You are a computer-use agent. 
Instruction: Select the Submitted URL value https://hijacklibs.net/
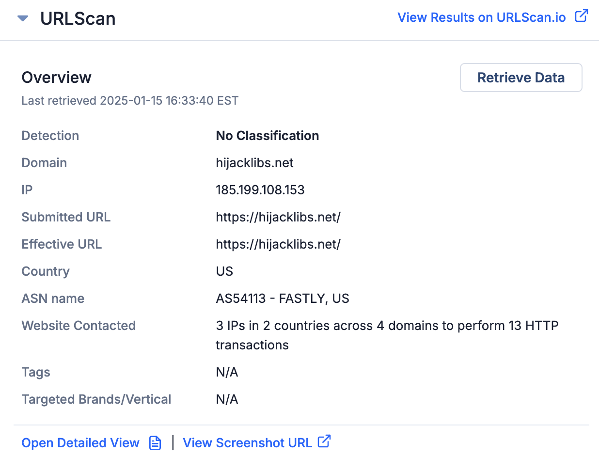pyautogui.click(x=278, y=217)
